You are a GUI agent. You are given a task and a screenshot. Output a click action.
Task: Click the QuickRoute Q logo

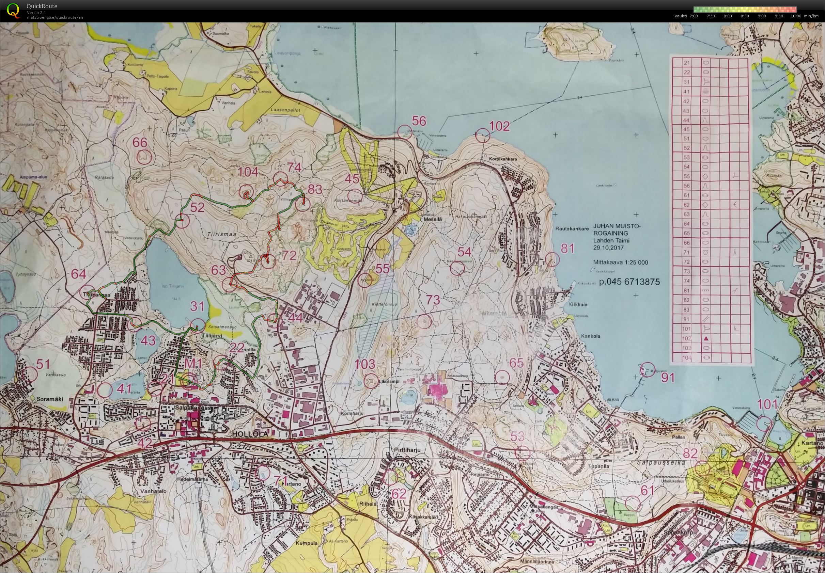point(14,10)
